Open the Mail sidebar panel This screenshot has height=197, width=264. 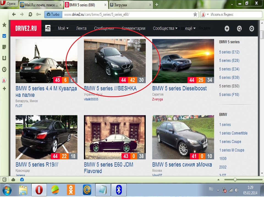point(4,36)
